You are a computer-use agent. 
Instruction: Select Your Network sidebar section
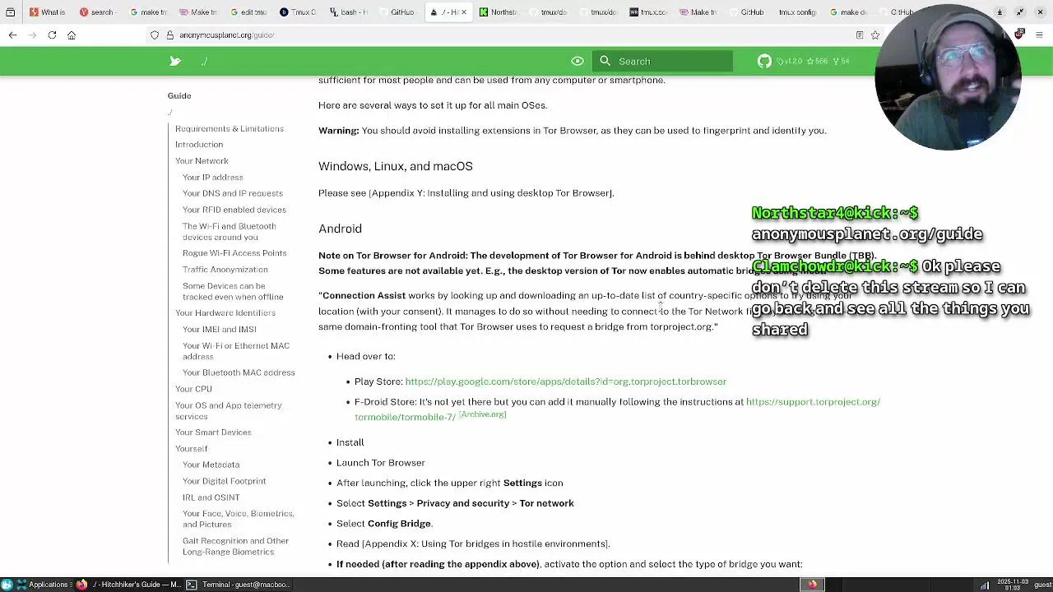coord(202,161)
